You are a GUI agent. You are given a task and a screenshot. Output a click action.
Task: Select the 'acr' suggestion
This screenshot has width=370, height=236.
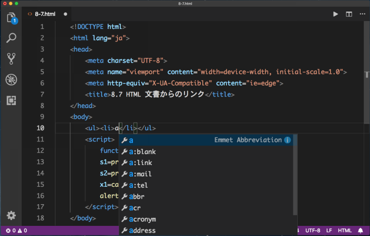[206, 208]
